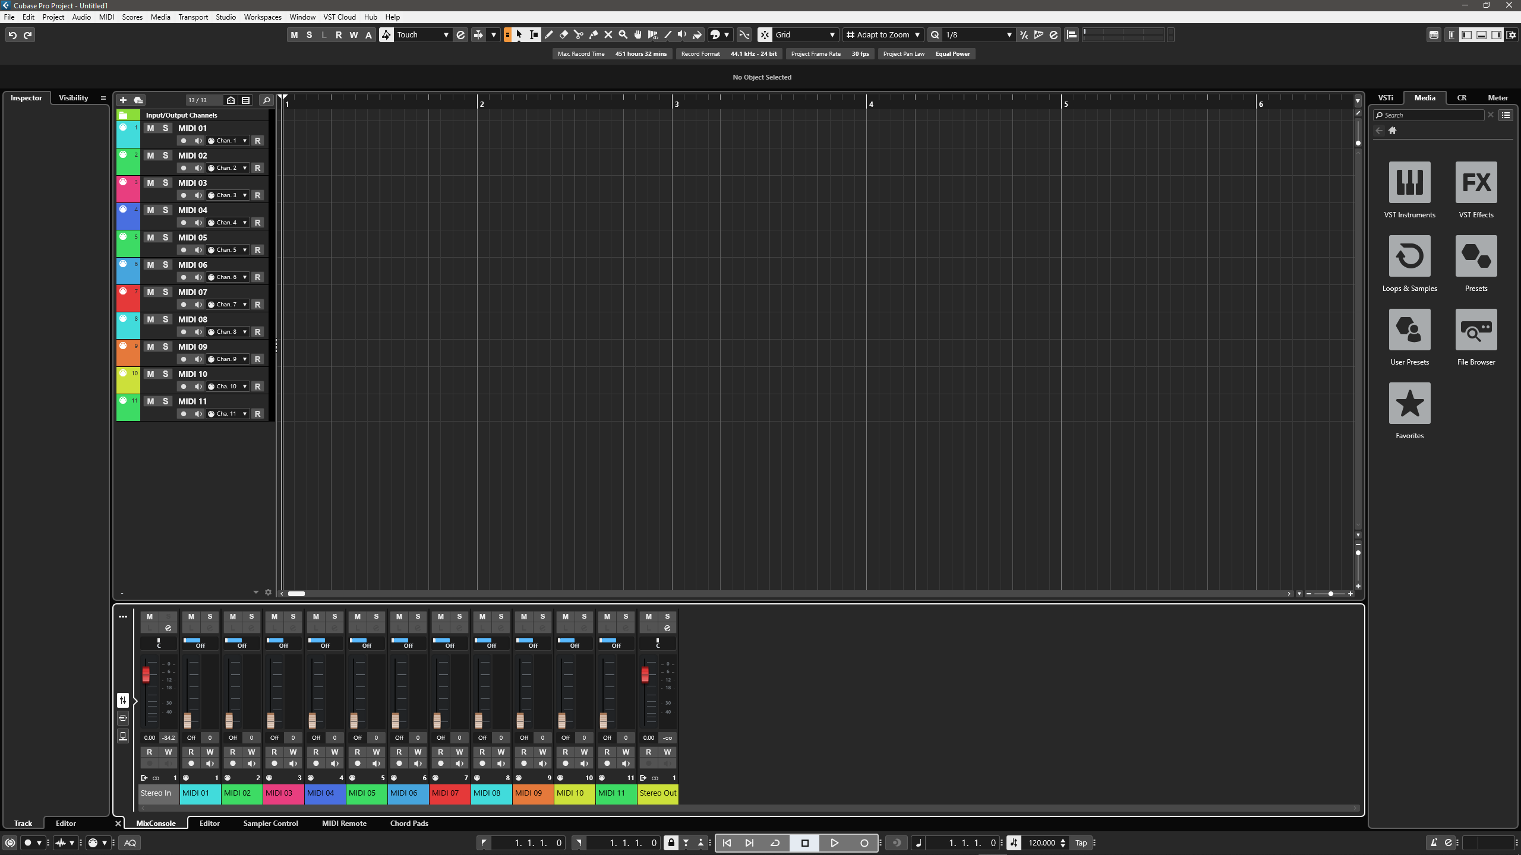Switch to the Chord Pads tab

(x=409, y=824)
